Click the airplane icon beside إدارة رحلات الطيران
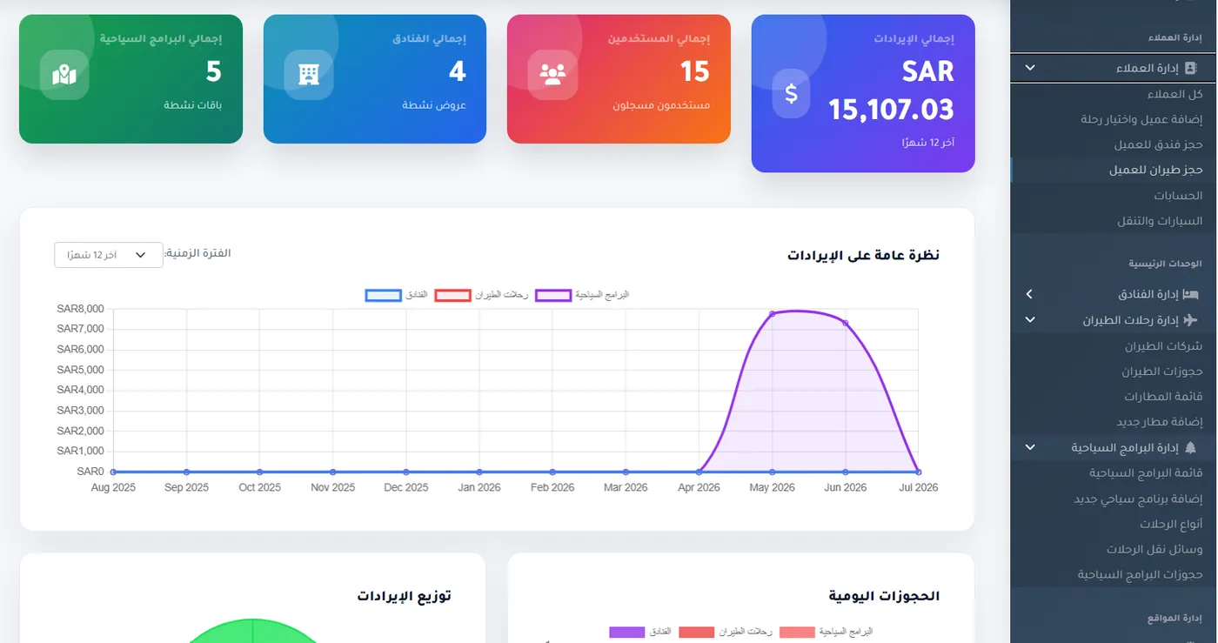1218x643 pixels. [x=1191, y=320]
